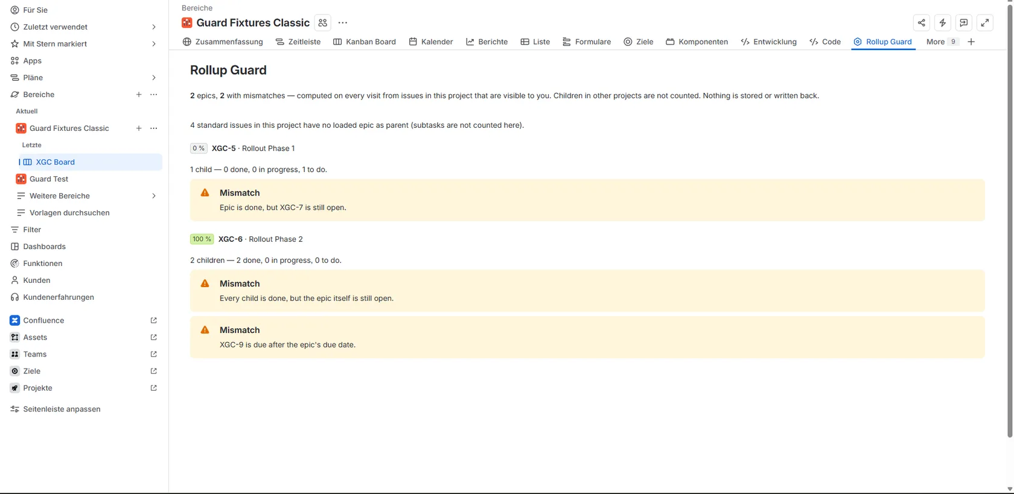Open team members icon beside project title
Screen dimensions: 1014x494
(x=323, y=23)
